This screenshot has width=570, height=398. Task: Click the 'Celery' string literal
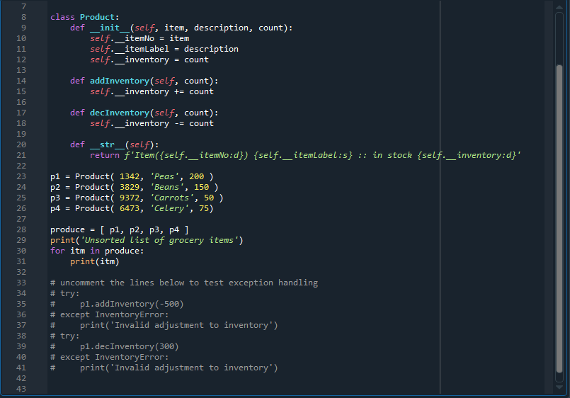click(x=169, y=208)
